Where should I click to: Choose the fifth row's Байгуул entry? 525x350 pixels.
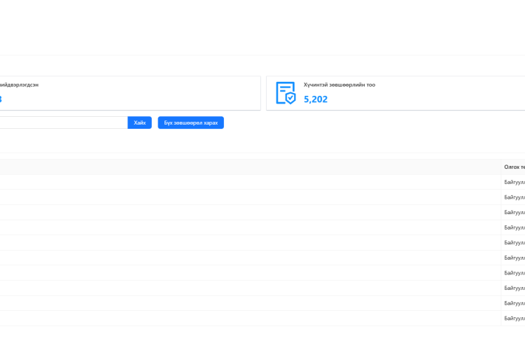(x=514, y=243)
